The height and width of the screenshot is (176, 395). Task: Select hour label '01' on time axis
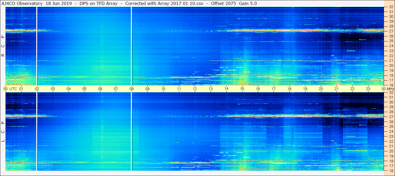tap(21, 89)
